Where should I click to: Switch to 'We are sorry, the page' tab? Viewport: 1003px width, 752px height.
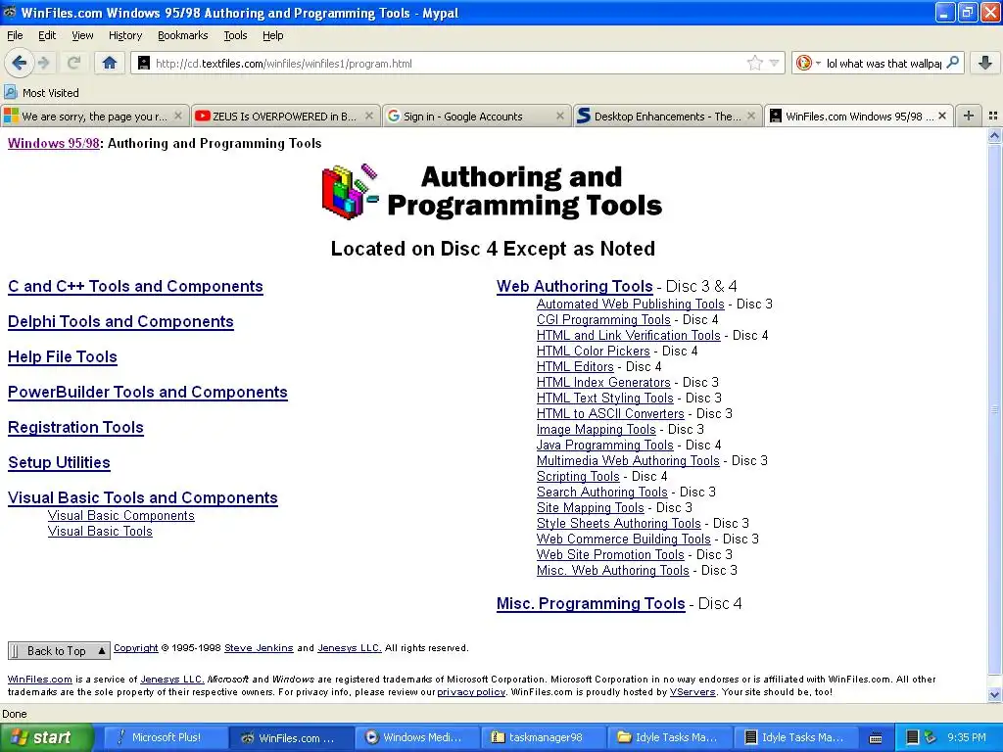click(94, 116)
